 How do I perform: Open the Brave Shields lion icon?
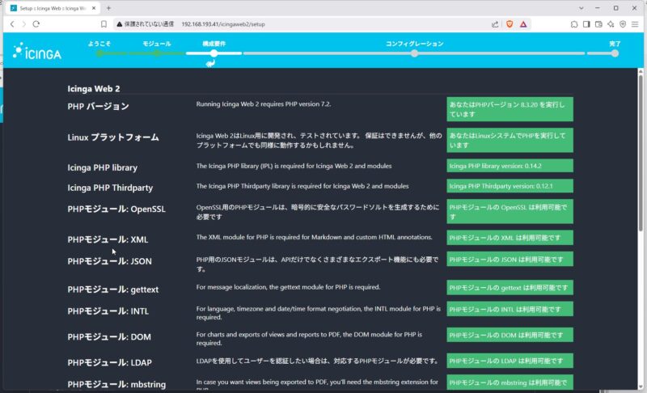(510, 24)
